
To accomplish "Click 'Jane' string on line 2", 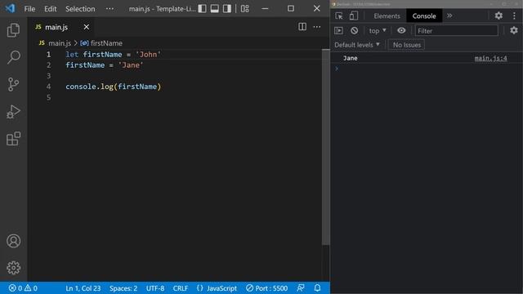I will tap(131, 65).
